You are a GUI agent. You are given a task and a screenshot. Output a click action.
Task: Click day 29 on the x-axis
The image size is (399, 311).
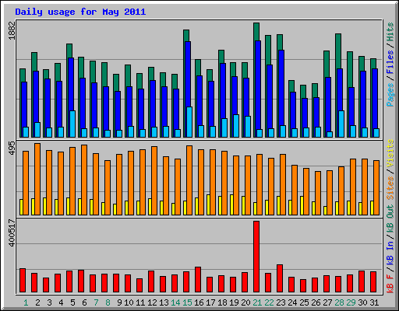click(x=351, y=302)
